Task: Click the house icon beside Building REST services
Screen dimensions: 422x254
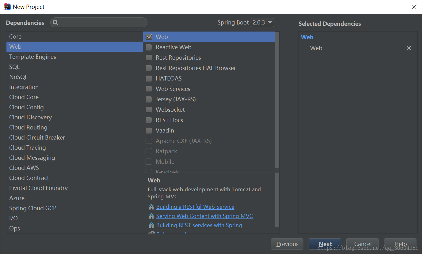Action: point(151,225)
